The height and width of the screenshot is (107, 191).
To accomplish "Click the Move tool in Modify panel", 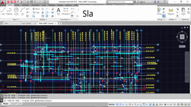I will (36, 9).
